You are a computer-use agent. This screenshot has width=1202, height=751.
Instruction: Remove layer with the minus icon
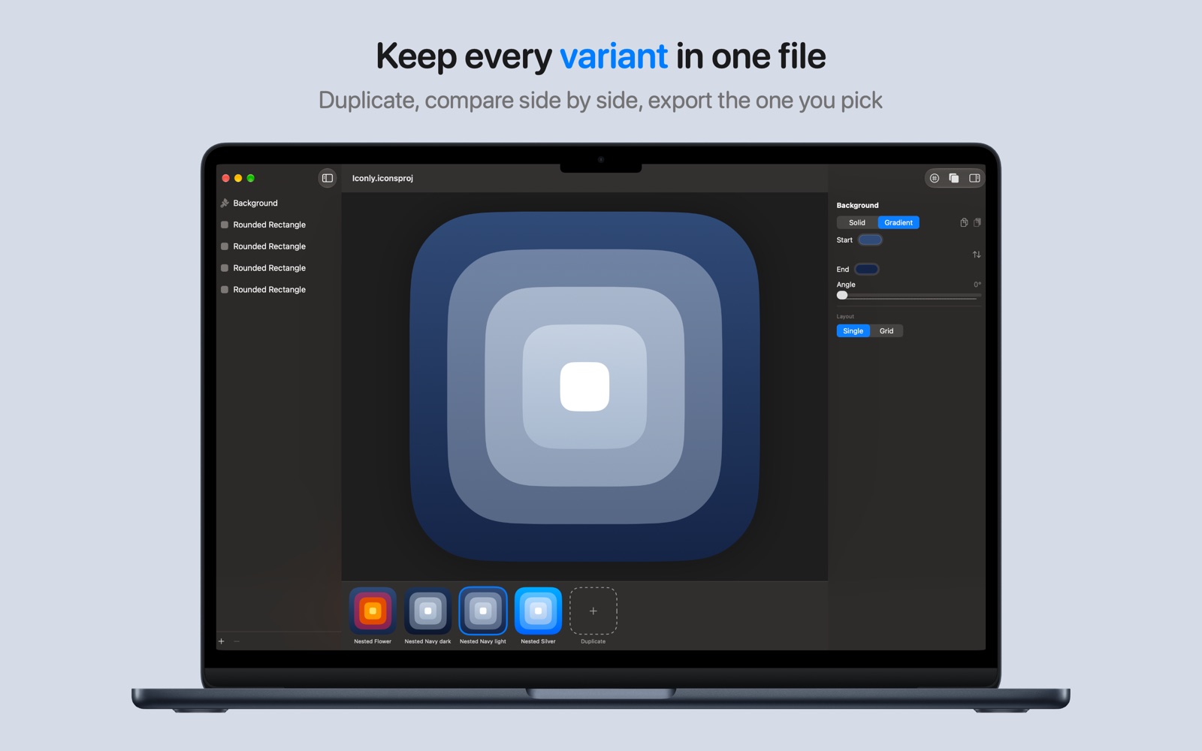click(237, 641)
